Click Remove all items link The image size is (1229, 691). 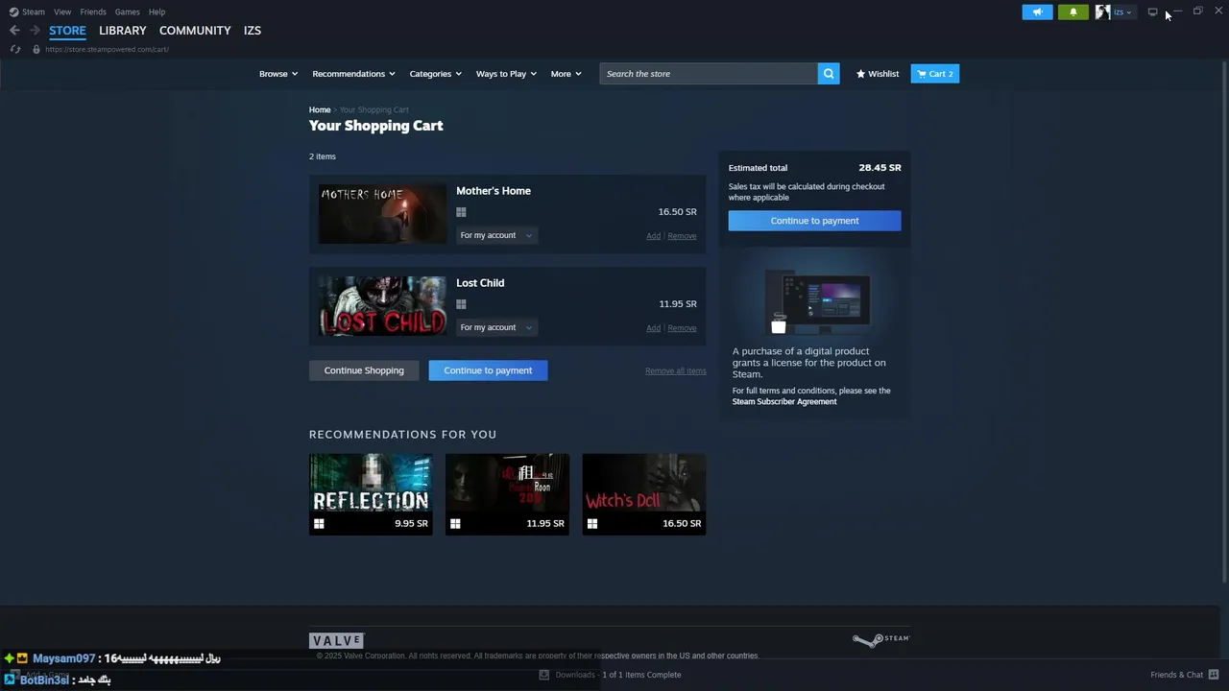pos(675,371)
